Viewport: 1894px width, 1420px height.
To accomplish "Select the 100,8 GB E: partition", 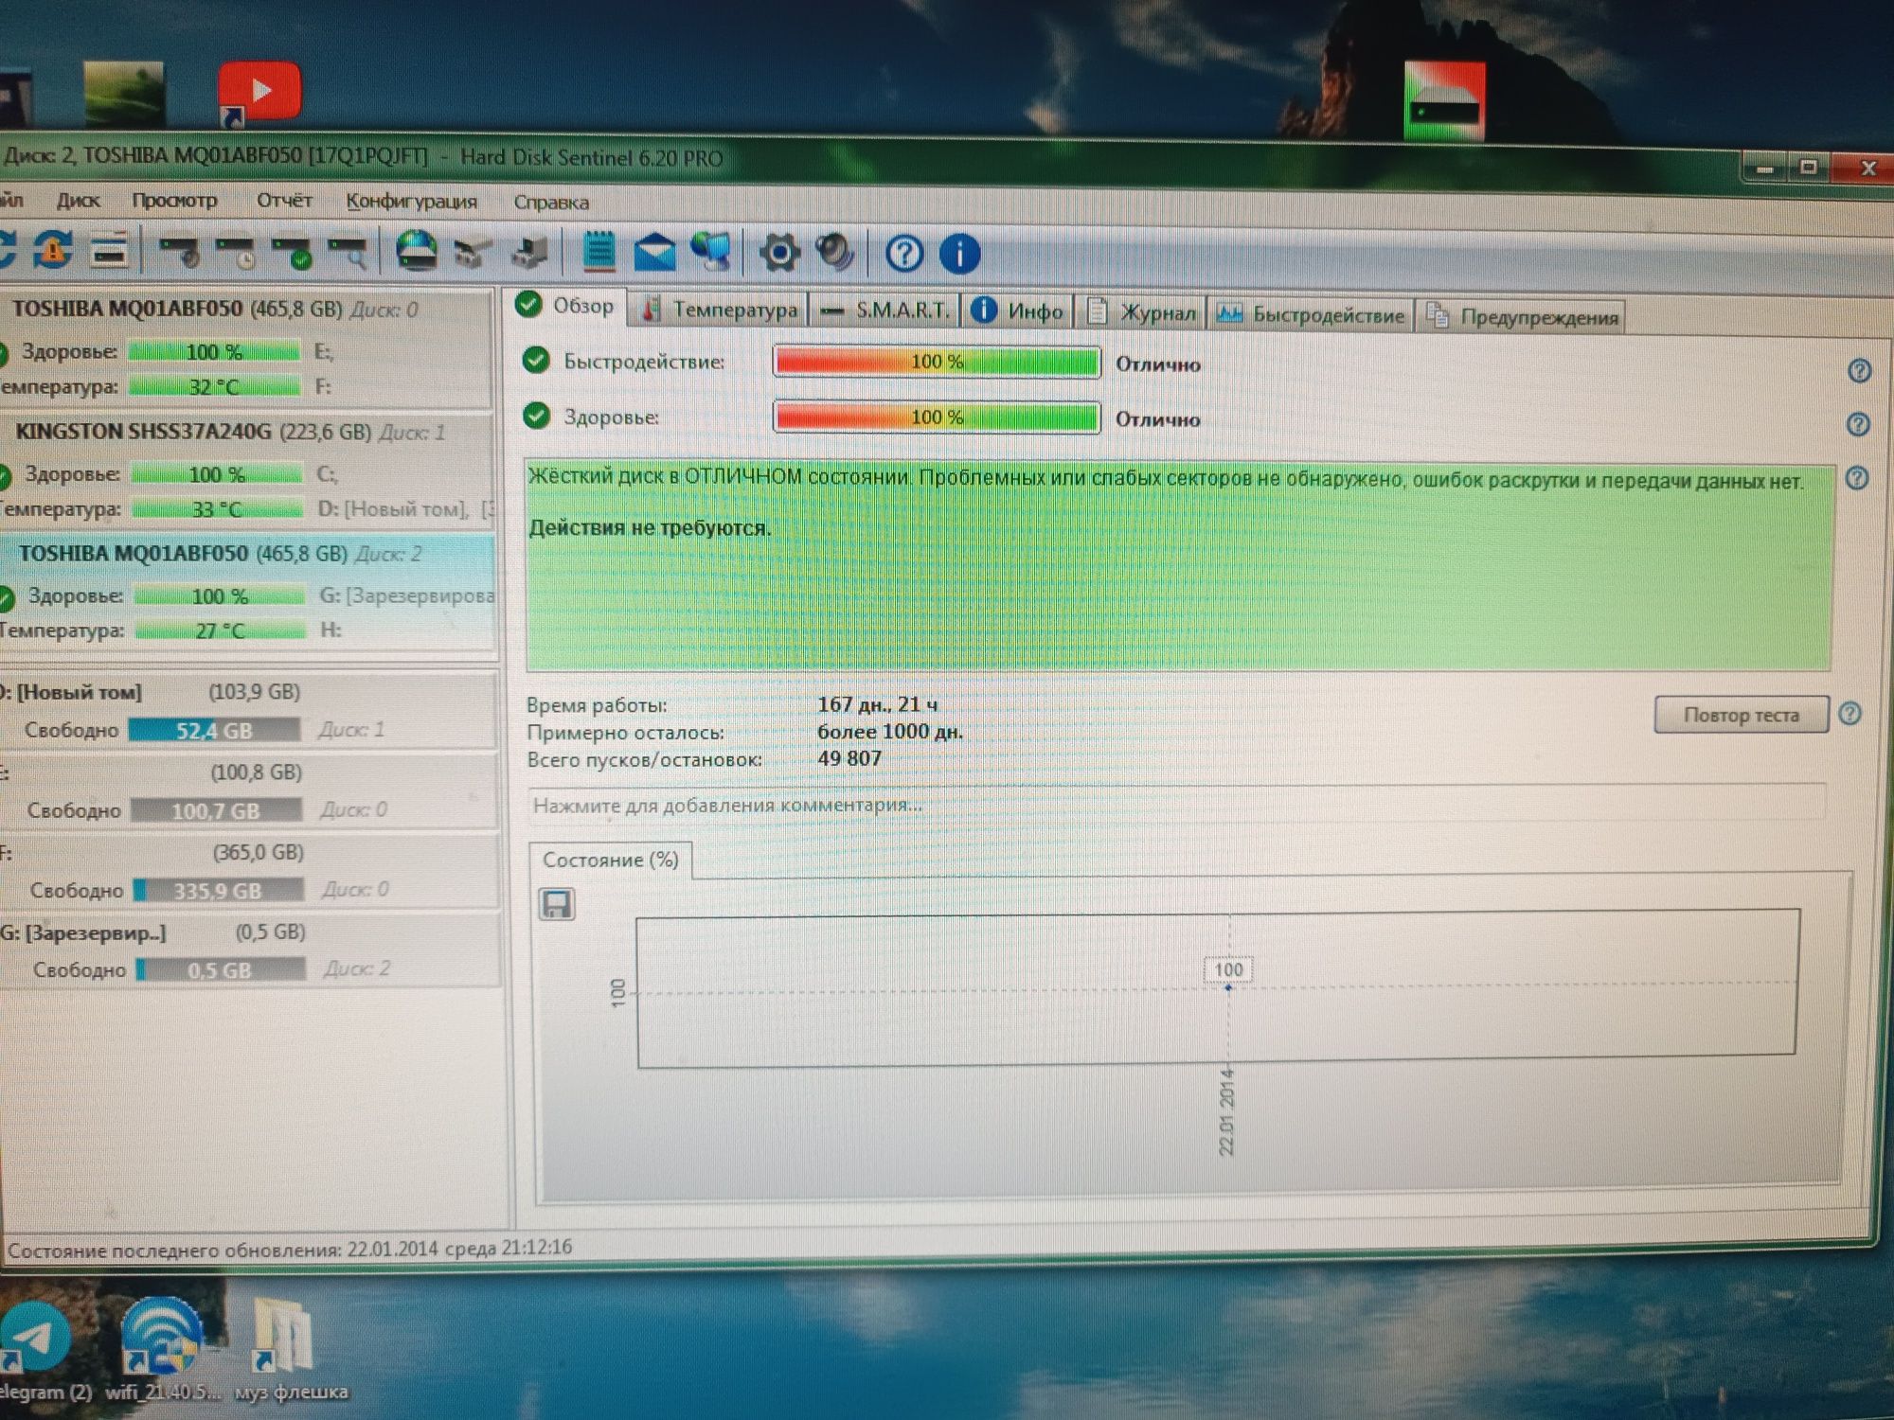I will point(249,791).
